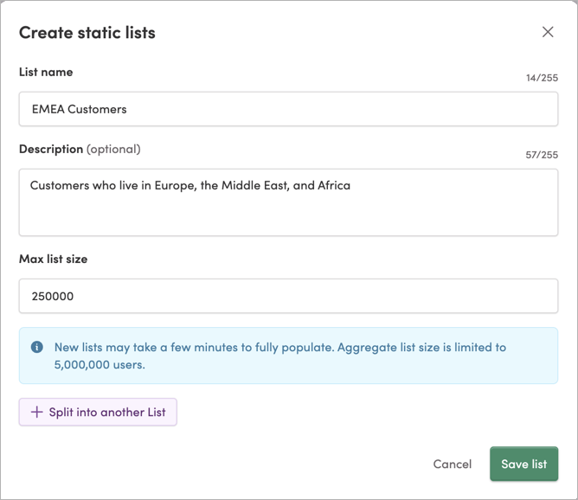Screen dimensions: 578x500
Task: Focus the List name input field
Action: [x=288, y=109]
